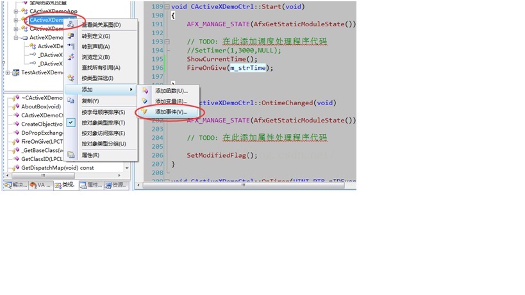The width and height of the screenshot is (525, 295).
Task: Click AFX_MANAGE_STATE on line 191
Action: pyautogui.click(x=219, y=24)
